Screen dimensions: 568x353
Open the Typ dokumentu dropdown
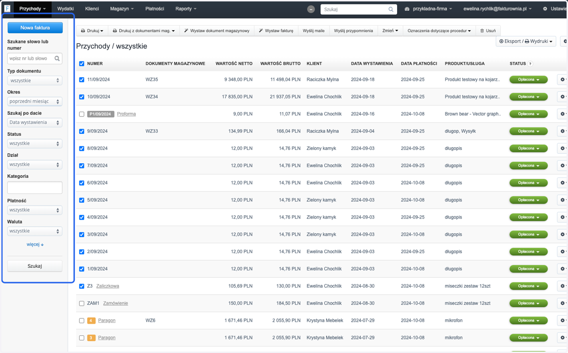(35, 80)
